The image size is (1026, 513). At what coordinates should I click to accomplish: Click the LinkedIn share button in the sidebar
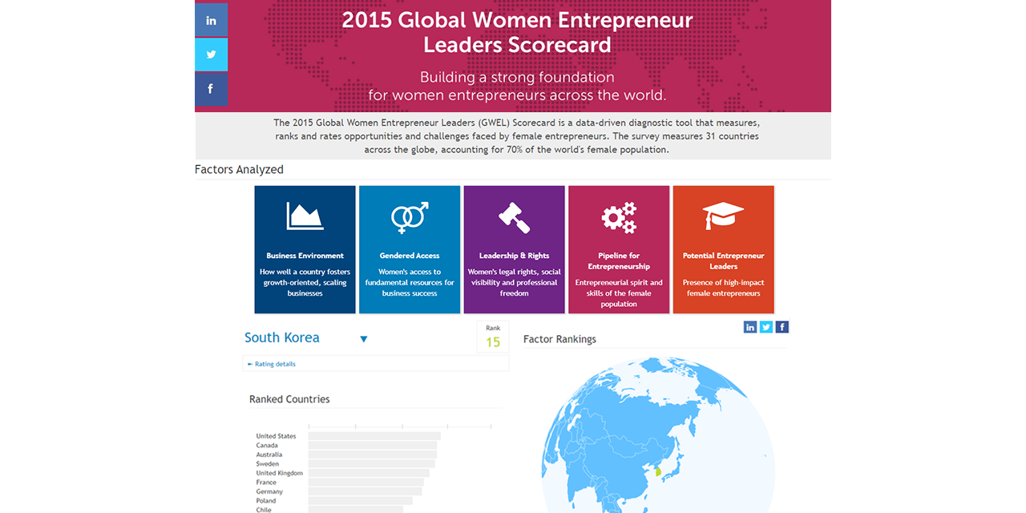coord(211,20)
